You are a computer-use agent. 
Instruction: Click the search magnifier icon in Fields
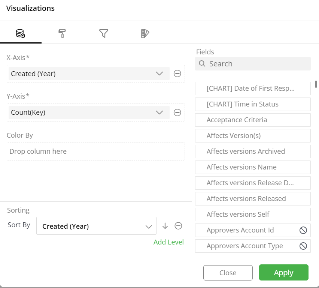(x=202, y=64)
